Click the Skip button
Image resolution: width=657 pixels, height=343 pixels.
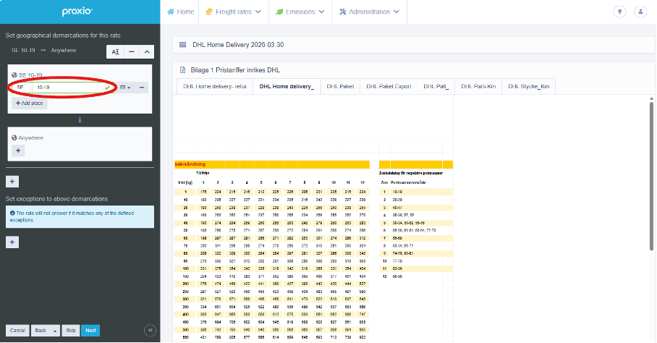tap(71, 331)
